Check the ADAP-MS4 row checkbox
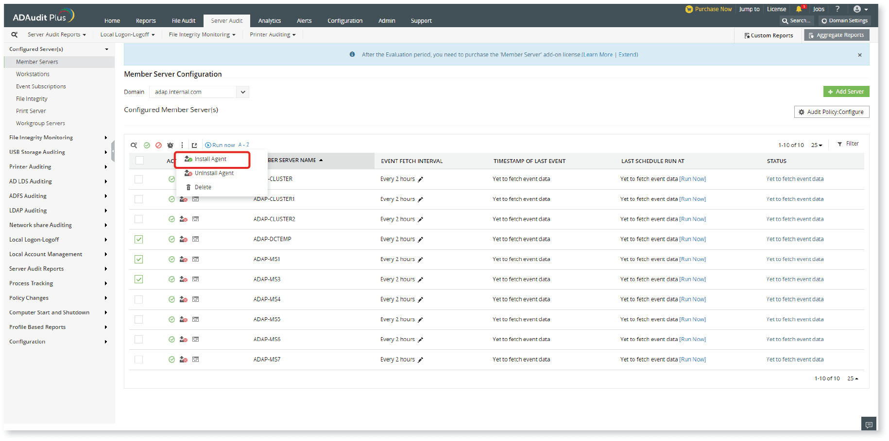889x441 pixels. pyautogui.click(x=139, y=299)
